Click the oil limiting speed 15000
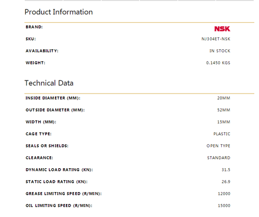This screenshot has height=217, width=259. (x=224, y=206)
